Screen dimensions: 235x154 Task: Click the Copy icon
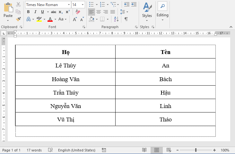(18, 12)
